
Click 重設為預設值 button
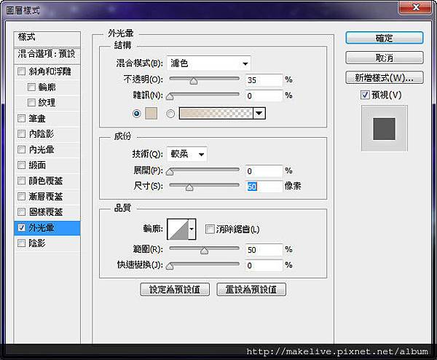[x=251, y=290]
